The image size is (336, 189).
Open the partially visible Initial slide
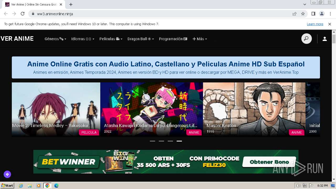click(313, 109)
